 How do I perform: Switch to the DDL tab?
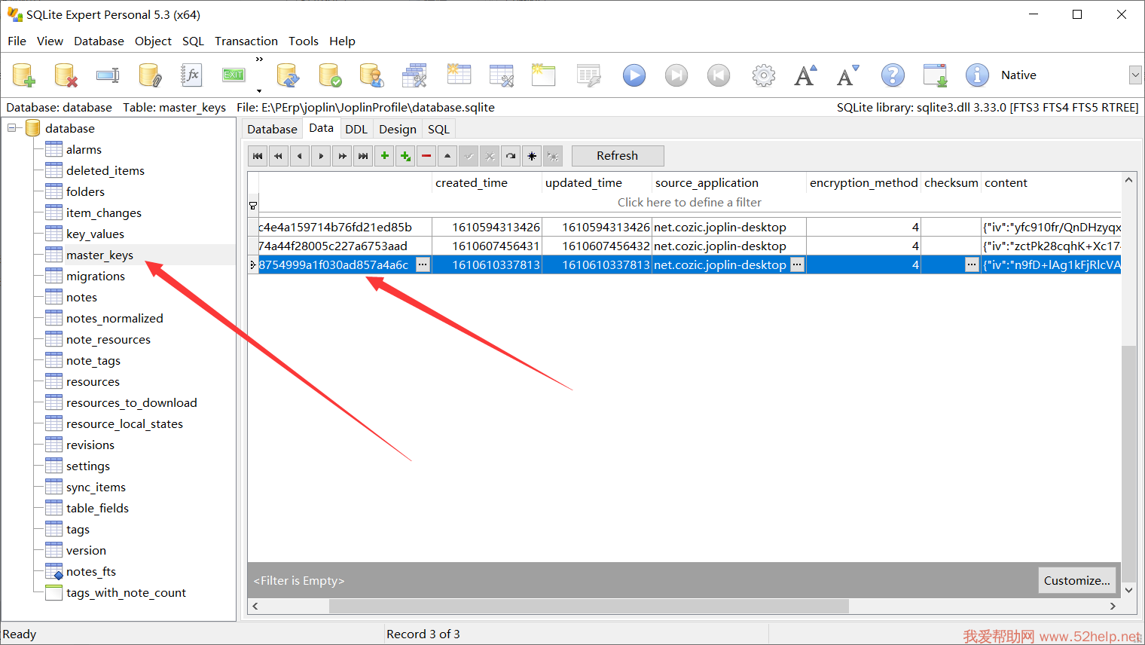tap(356, 129)
